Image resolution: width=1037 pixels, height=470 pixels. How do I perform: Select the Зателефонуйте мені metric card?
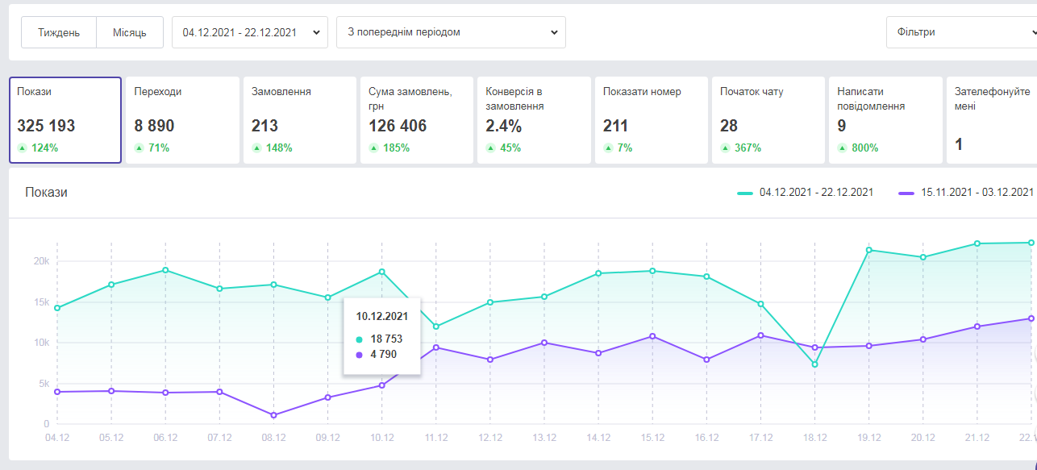coord(992,120)
